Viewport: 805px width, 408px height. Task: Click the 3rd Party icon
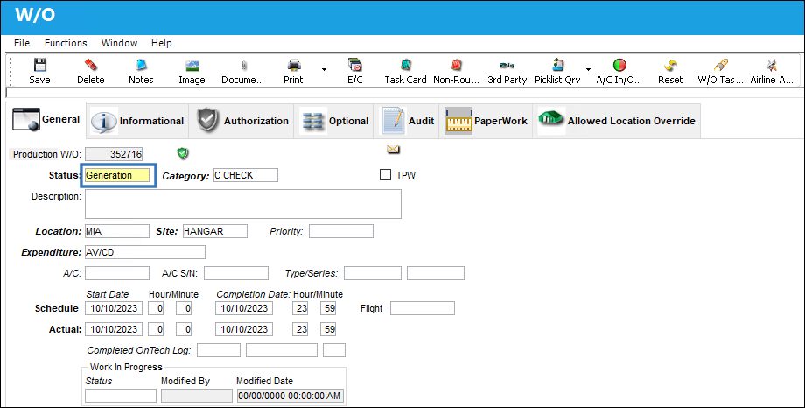click(x=507, y=66)
